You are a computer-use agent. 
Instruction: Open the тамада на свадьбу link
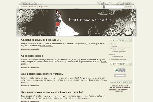coord(120,86)
